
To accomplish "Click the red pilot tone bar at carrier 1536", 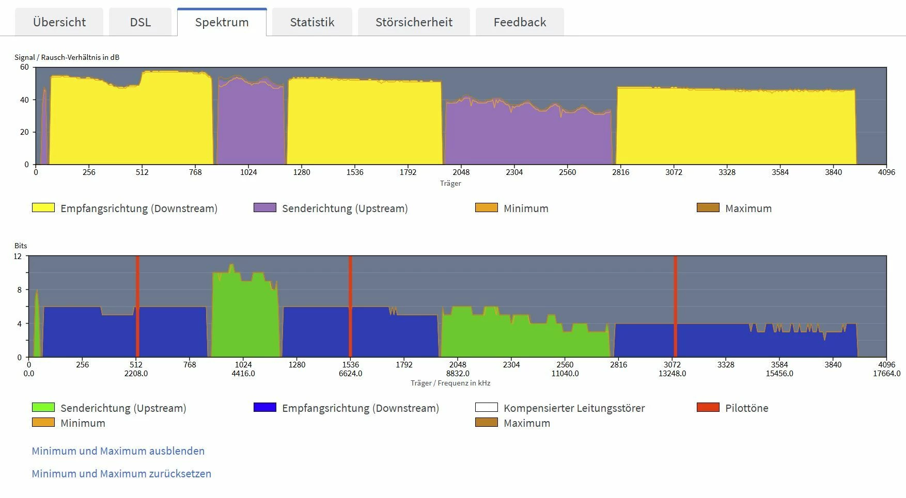I will (350, 307).
